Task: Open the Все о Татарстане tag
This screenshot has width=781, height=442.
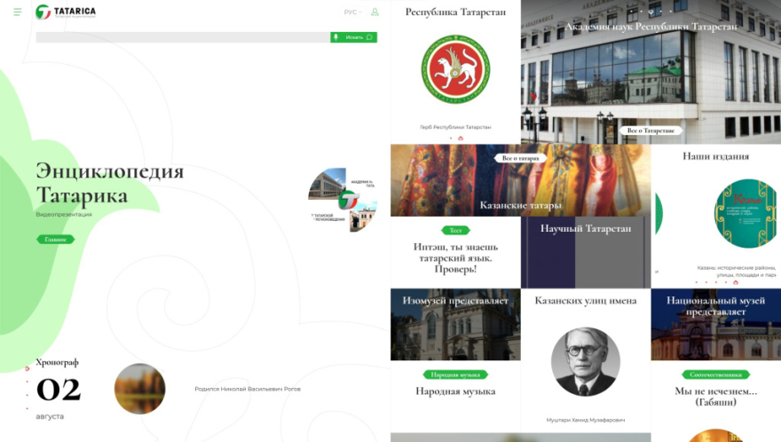Action: pos(651,130)
